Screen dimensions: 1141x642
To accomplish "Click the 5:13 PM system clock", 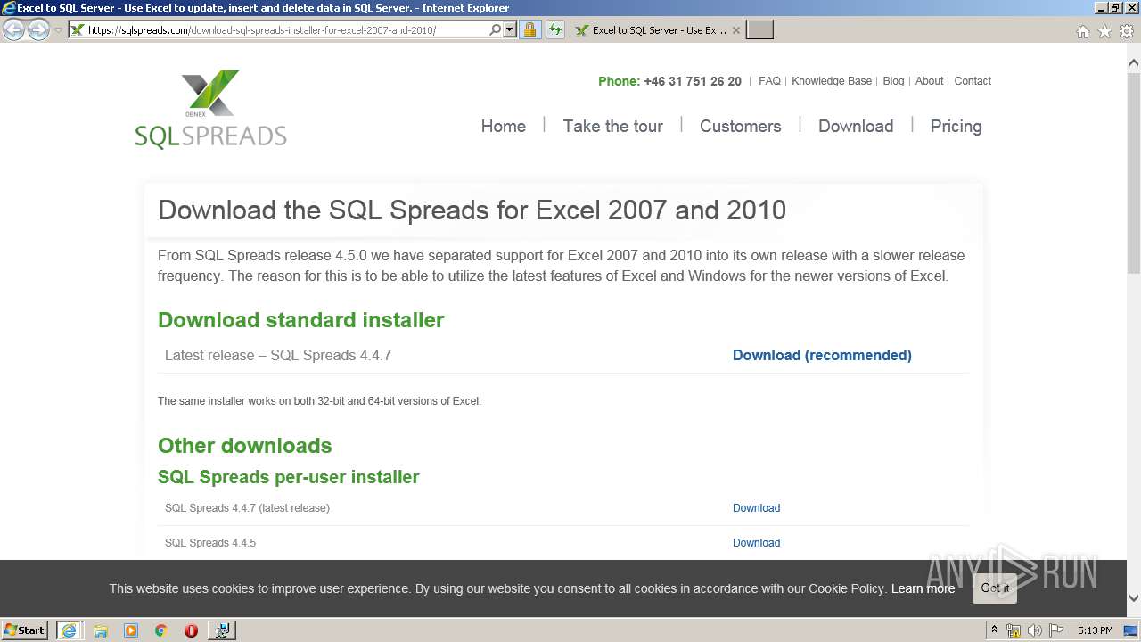I will (1095, 630).
